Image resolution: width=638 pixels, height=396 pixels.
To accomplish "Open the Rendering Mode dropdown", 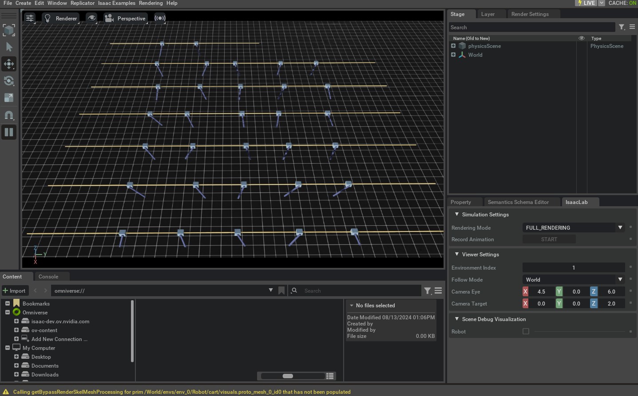I will (x=573, y=228).
